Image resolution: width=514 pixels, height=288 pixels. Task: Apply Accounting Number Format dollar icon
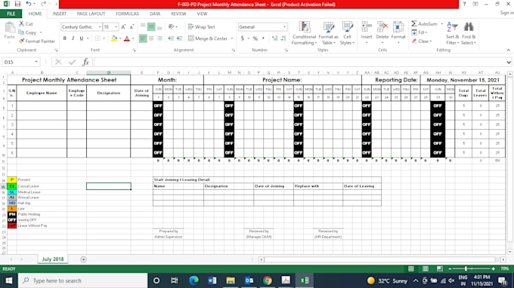point(242,38)
